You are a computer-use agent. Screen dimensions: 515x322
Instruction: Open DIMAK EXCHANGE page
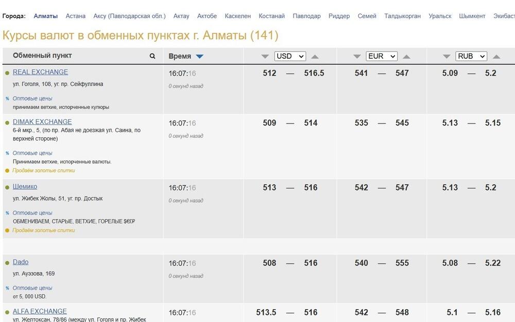(x=42, y=122)
